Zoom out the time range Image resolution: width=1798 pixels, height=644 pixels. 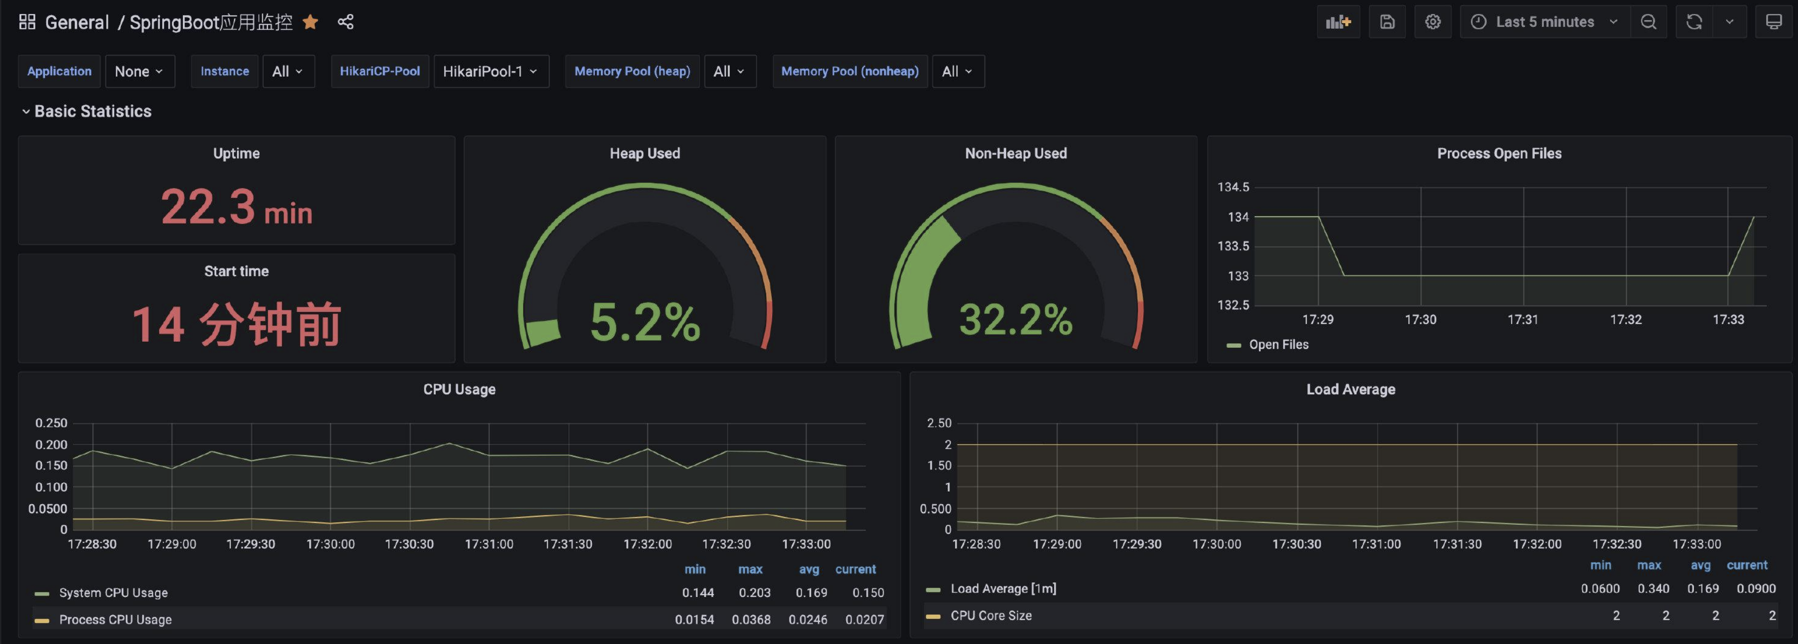pos(1648,22)
